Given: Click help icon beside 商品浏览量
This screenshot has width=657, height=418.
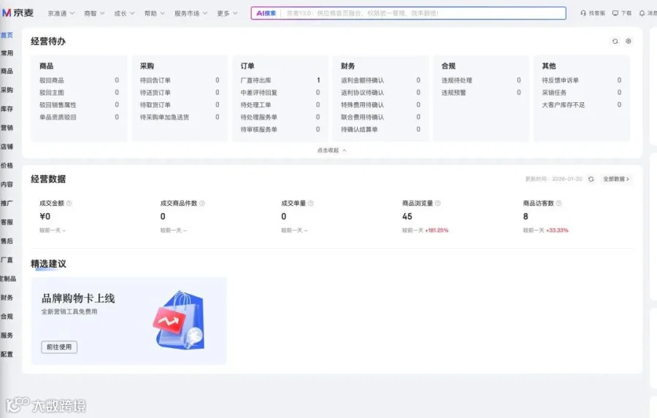Looking at the screenshot, I should coord(437,203).
